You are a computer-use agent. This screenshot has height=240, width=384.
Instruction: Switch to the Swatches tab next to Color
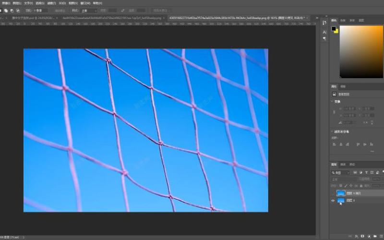(x=343, y=21)
